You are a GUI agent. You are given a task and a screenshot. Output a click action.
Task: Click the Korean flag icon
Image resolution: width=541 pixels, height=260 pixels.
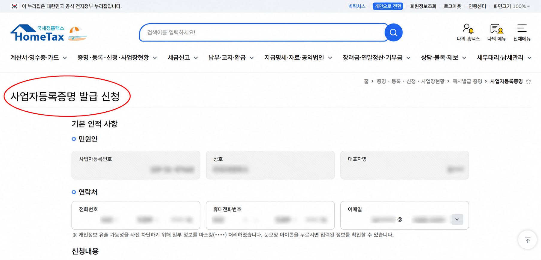14,6
